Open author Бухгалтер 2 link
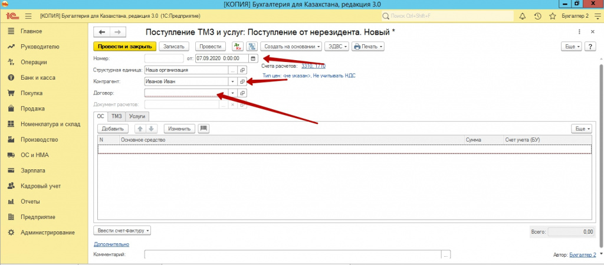The width and height of the screenshot is (604, 265). click(582, 254)
